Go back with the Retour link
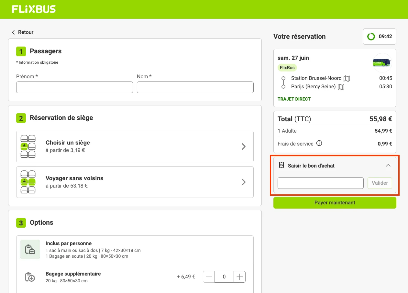This screenshot has width=408, height=293. tap(23, 32)
